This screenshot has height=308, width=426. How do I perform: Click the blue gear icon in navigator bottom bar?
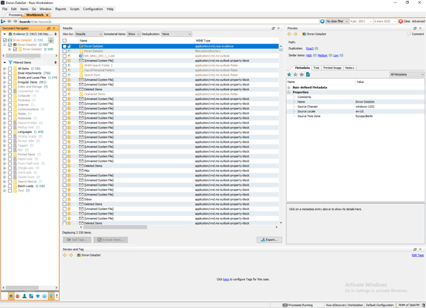click(x=44, y=296)
